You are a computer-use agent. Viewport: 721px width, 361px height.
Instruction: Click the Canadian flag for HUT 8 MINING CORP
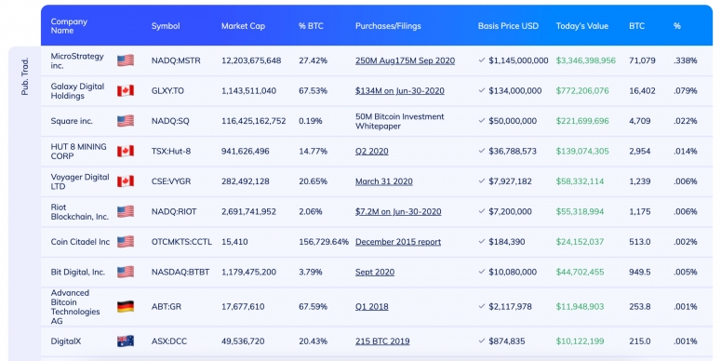pyautogui.click(x=126, y=151)
